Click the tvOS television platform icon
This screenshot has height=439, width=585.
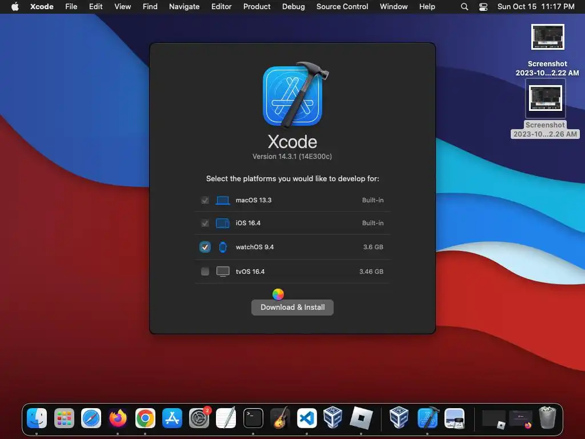coord(223,272)
